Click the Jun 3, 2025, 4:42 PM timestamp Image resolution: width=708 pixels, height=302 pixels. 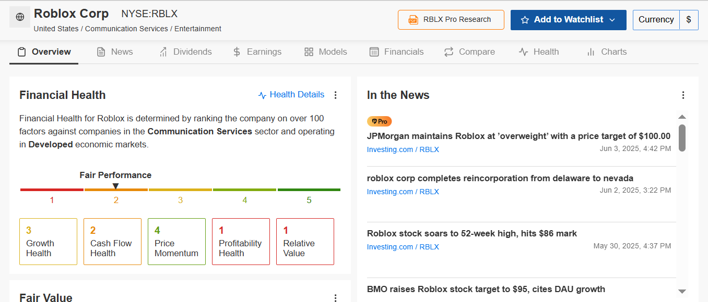click(x=635, y=148)
